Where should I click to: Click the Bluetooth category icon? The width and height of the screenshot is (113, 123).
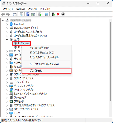click(x=11, y=24)
